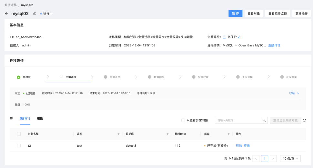Go to next page arrow
Image resolution: width=313 pixels, height=168 pixels.
point(273,159)
